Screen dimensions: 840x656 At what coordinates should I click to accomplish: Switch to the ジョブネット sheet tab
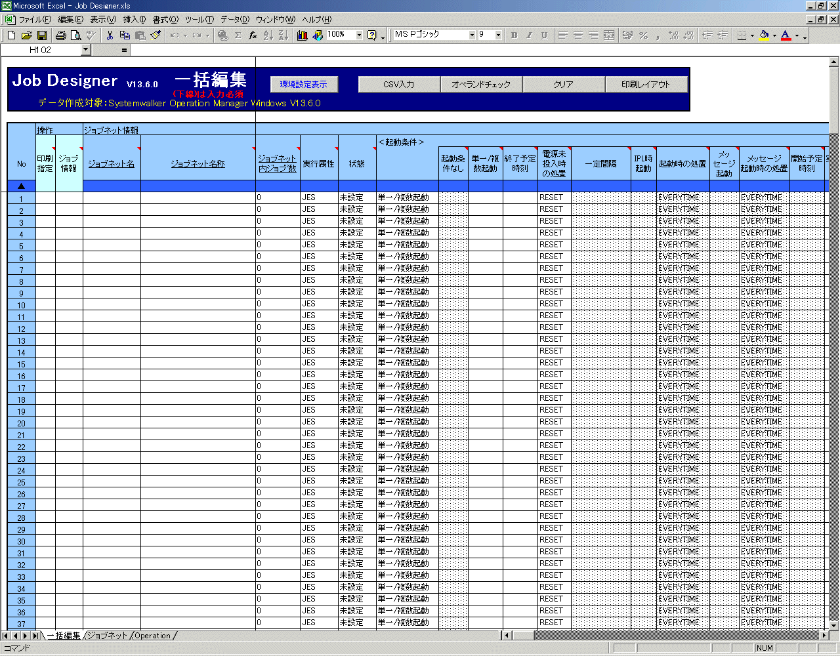107,636
